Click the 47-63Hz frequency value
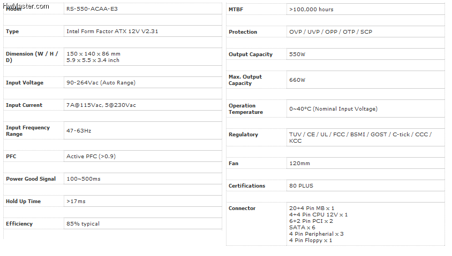 [79, 130]
